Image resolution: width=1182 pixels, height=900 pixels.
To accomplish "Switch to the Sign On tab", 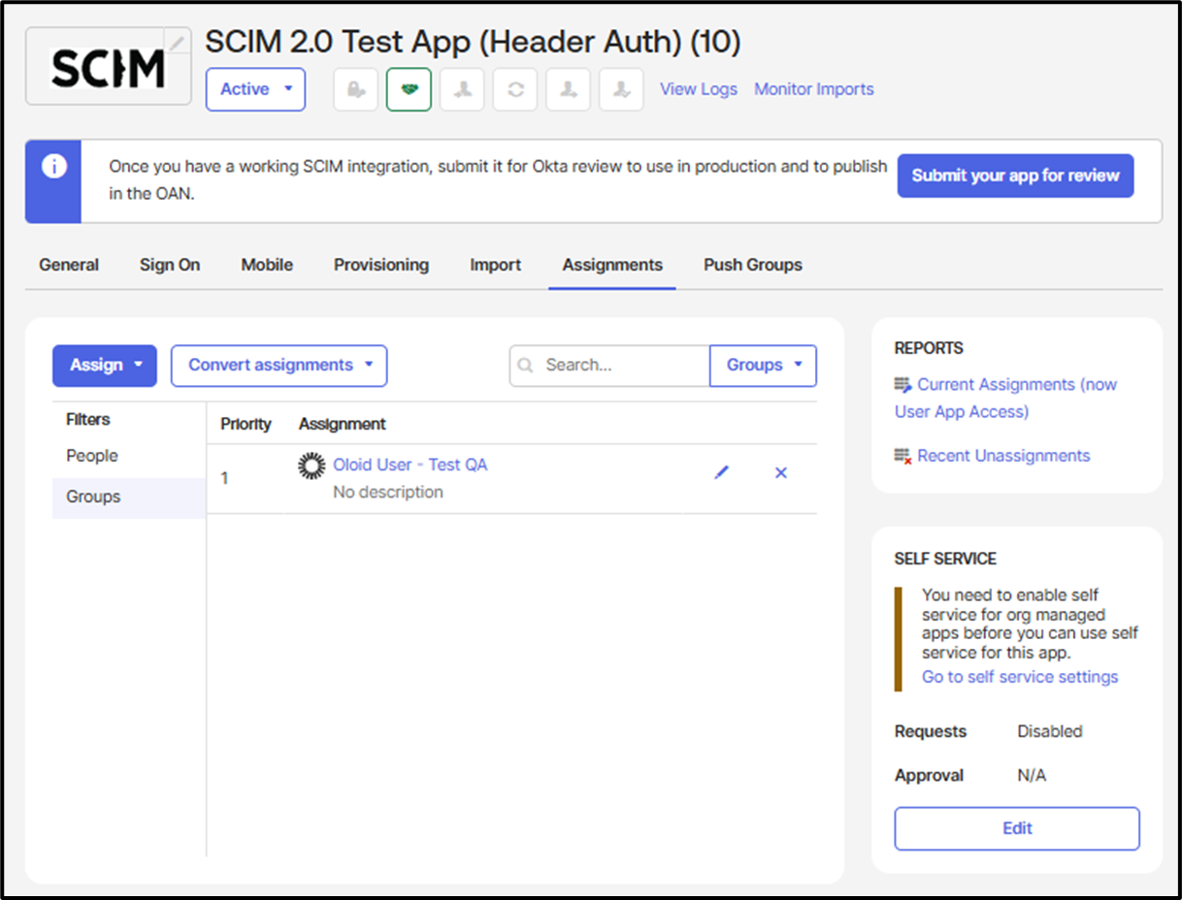I will pos(170,265).
